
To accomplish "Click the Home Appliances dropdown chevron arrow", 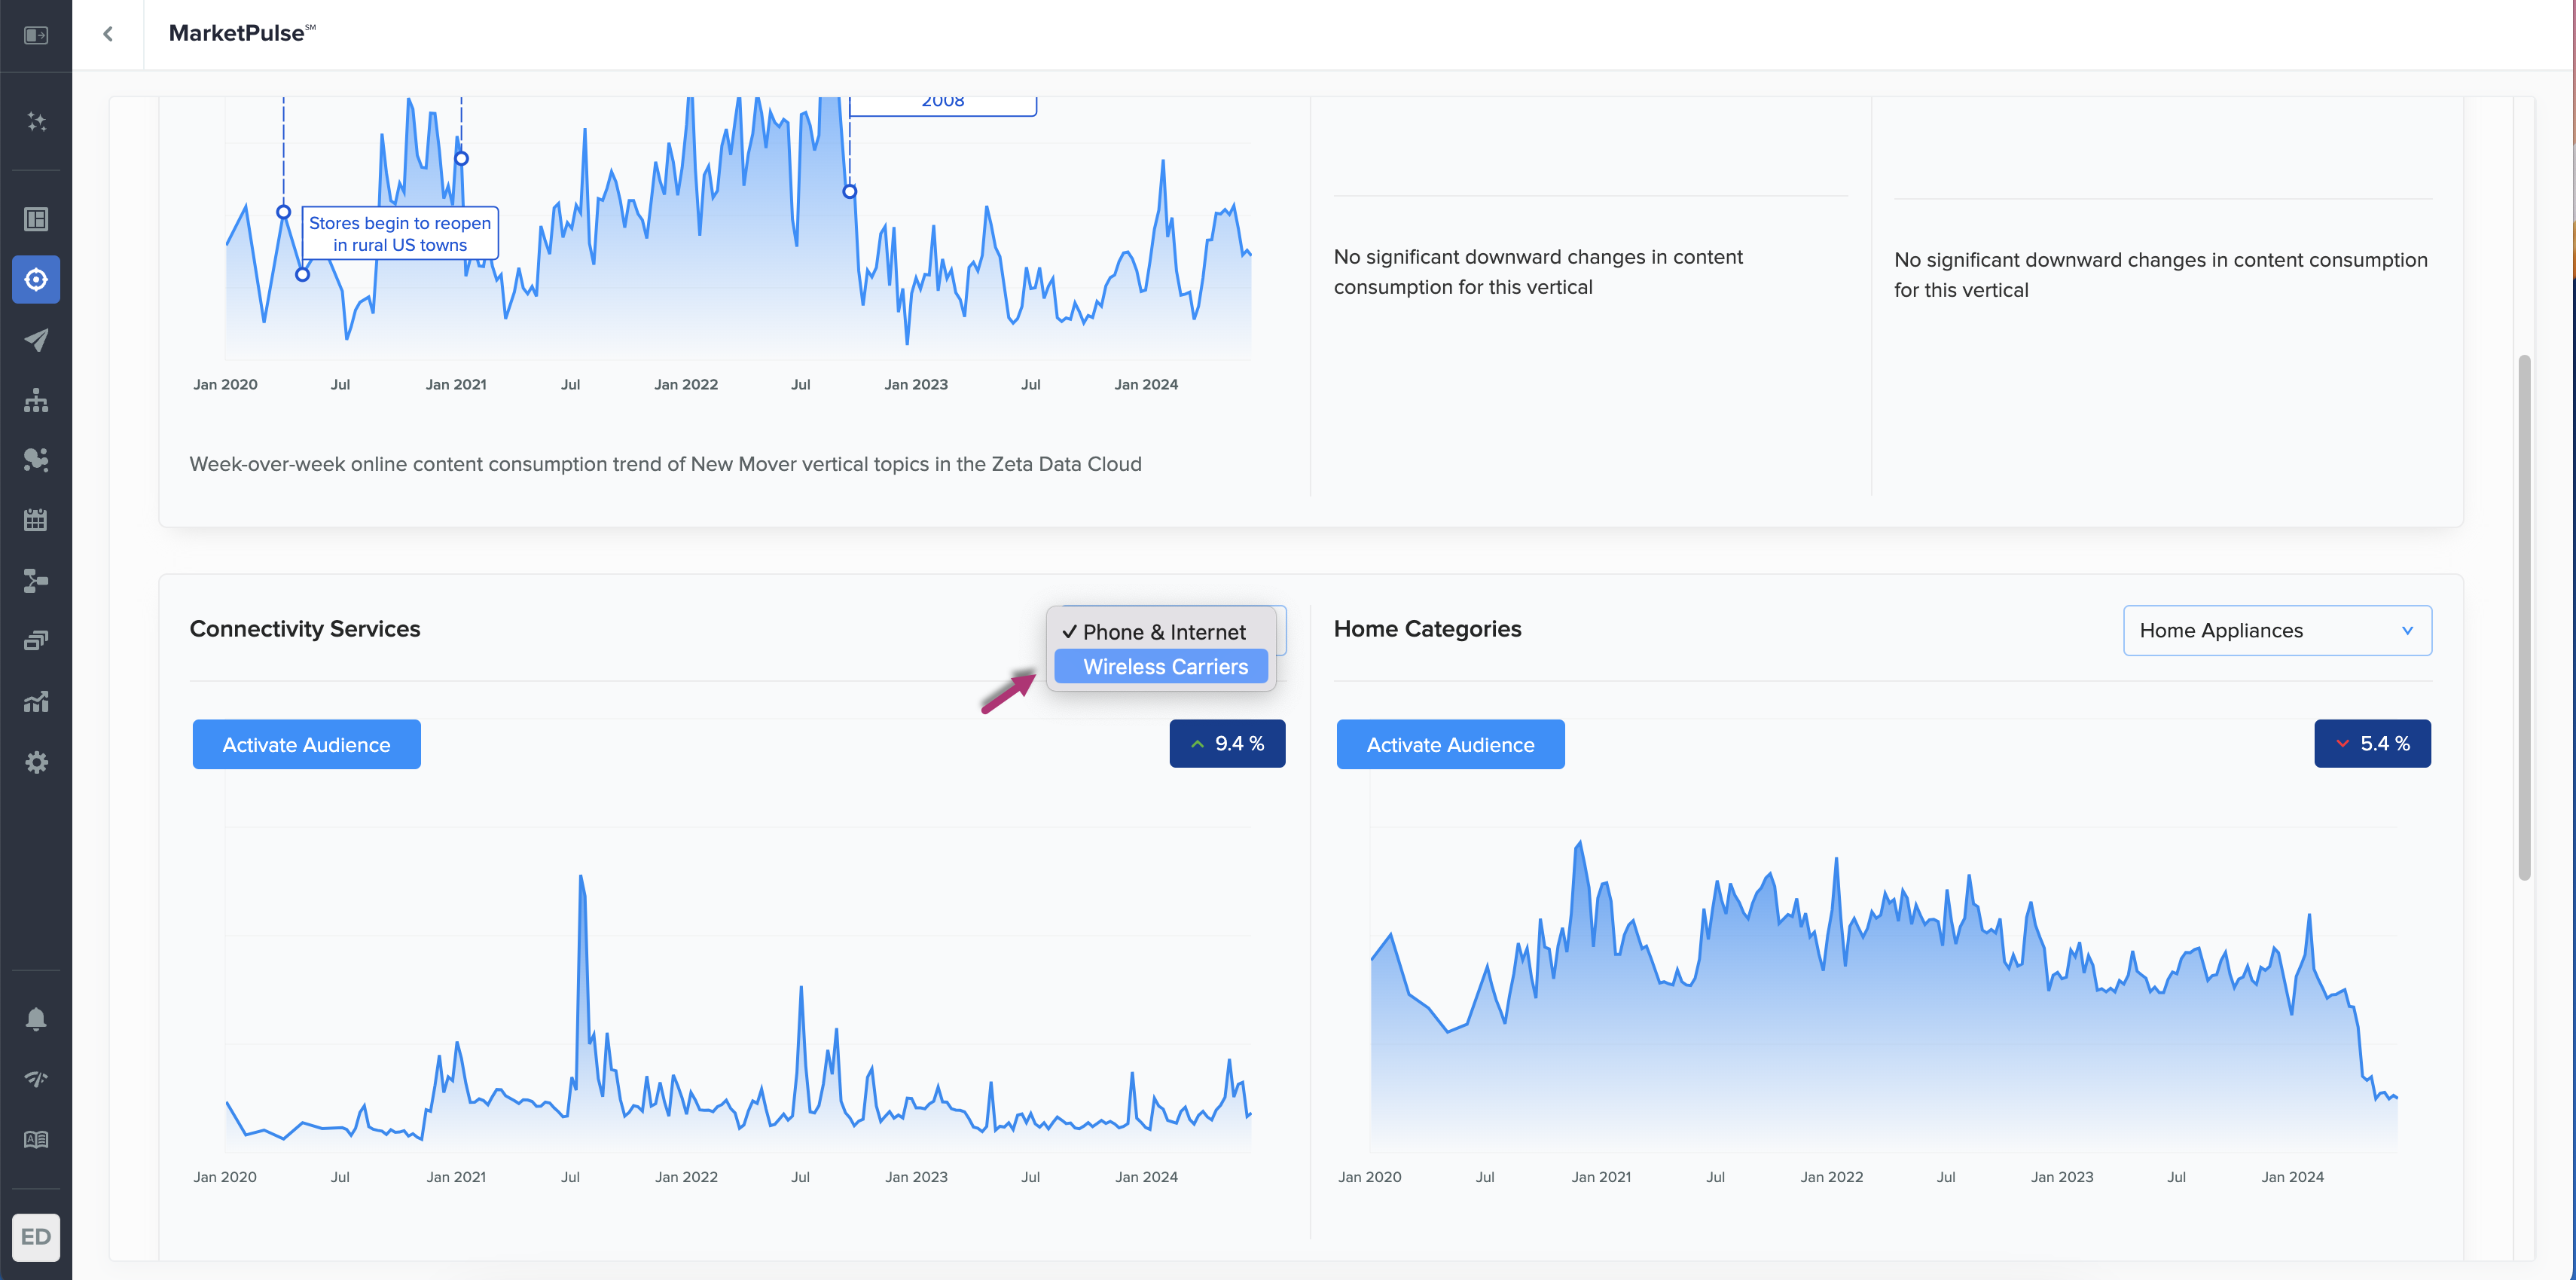I will (x=2408, y=631).
